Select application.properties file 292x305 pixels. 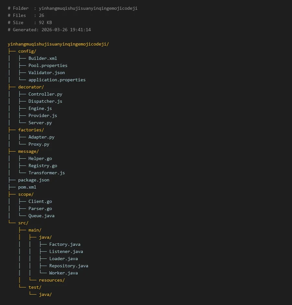57,80
